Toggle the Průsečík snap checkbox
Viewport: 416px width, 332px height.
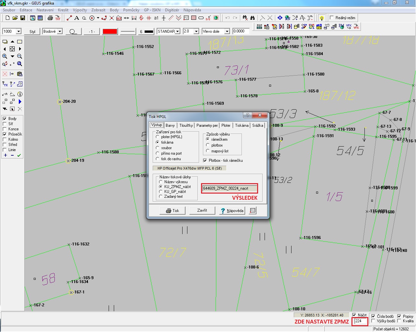click(5, 134)
